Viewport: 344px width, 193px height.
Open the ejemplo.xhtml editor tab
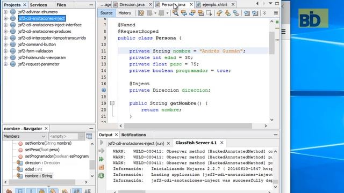click(214, 4)
